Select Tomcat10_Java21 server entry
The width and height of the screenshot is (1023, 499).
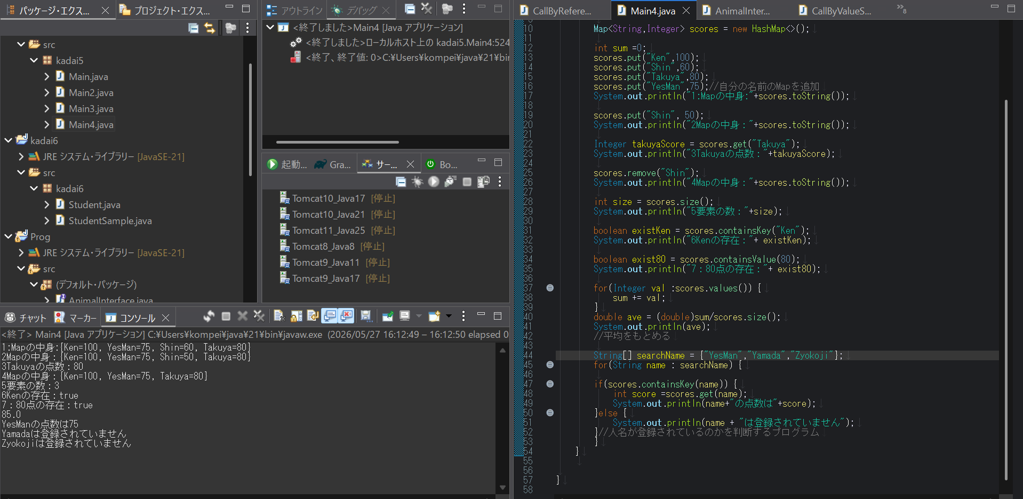point(329,215)
